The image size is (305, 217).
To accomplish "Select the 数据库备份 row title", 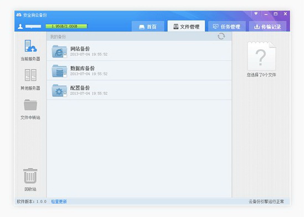I will pyautogui.click(x=82, y=68).
